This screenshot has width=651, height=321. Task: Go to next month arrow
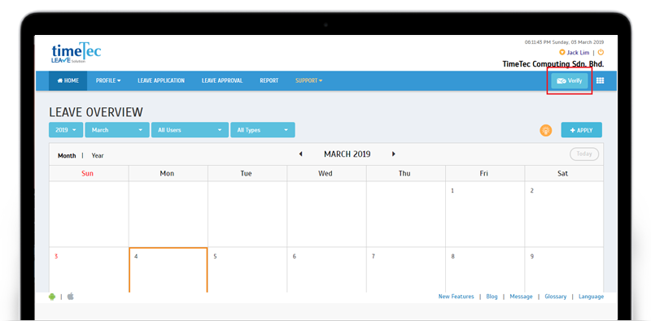click(x=394, y=154)
